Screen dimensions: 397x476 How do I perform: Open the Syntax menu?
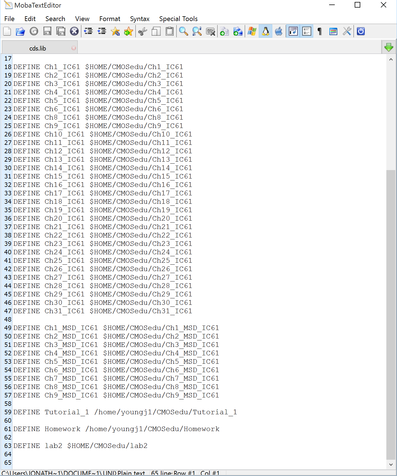(x=140, y=19)
